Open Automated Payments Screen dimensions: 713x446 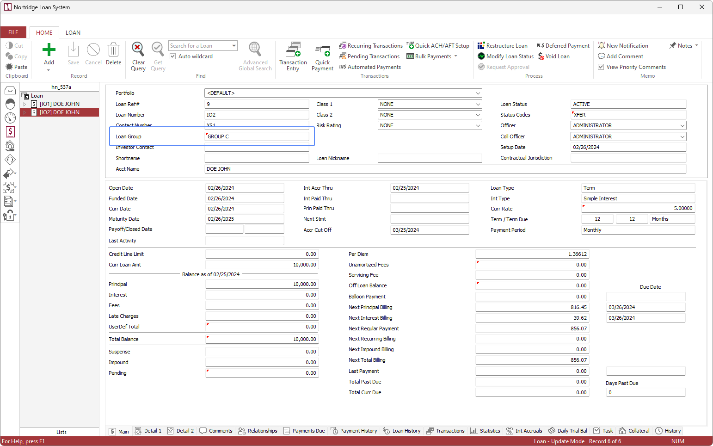click(369, 67)
